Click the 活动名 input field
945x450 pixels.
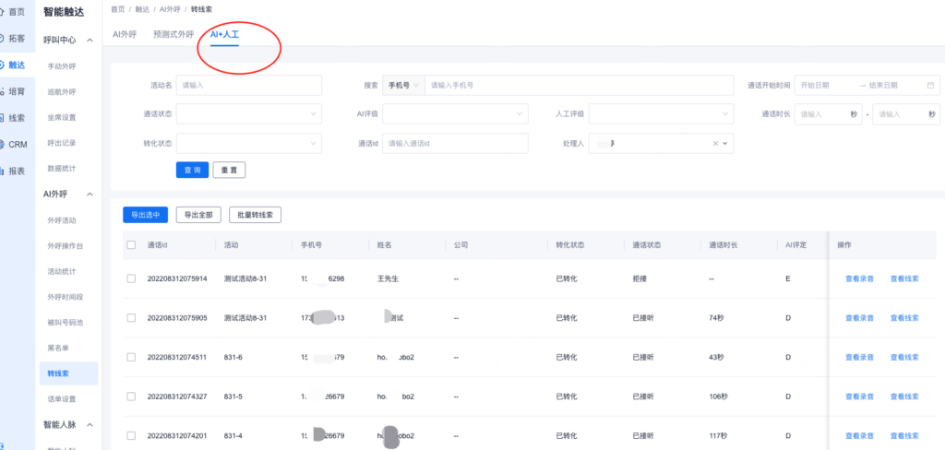[248, 85]
